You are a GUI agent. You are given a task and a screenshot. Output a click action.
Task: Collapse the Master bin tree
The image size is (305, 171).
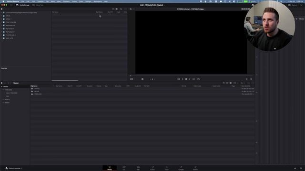(2, 86)
